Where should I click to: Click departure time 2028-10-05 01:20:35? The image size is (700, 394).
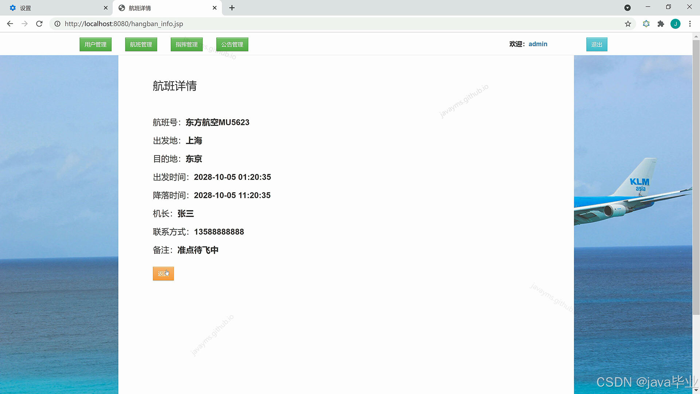point(232,177)
